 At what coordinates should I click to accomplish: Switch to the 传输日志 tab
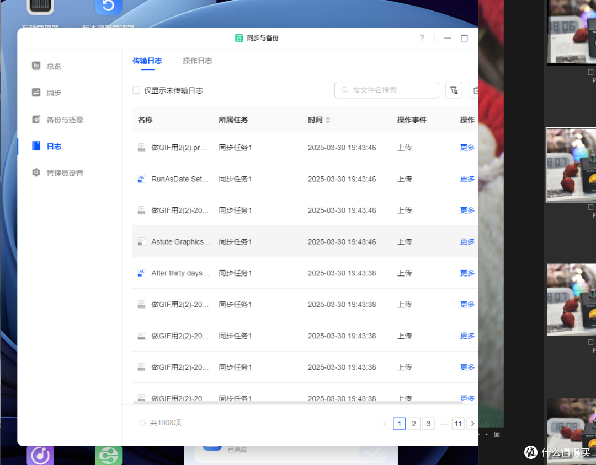pyautogui.click(x=147, y=61)
